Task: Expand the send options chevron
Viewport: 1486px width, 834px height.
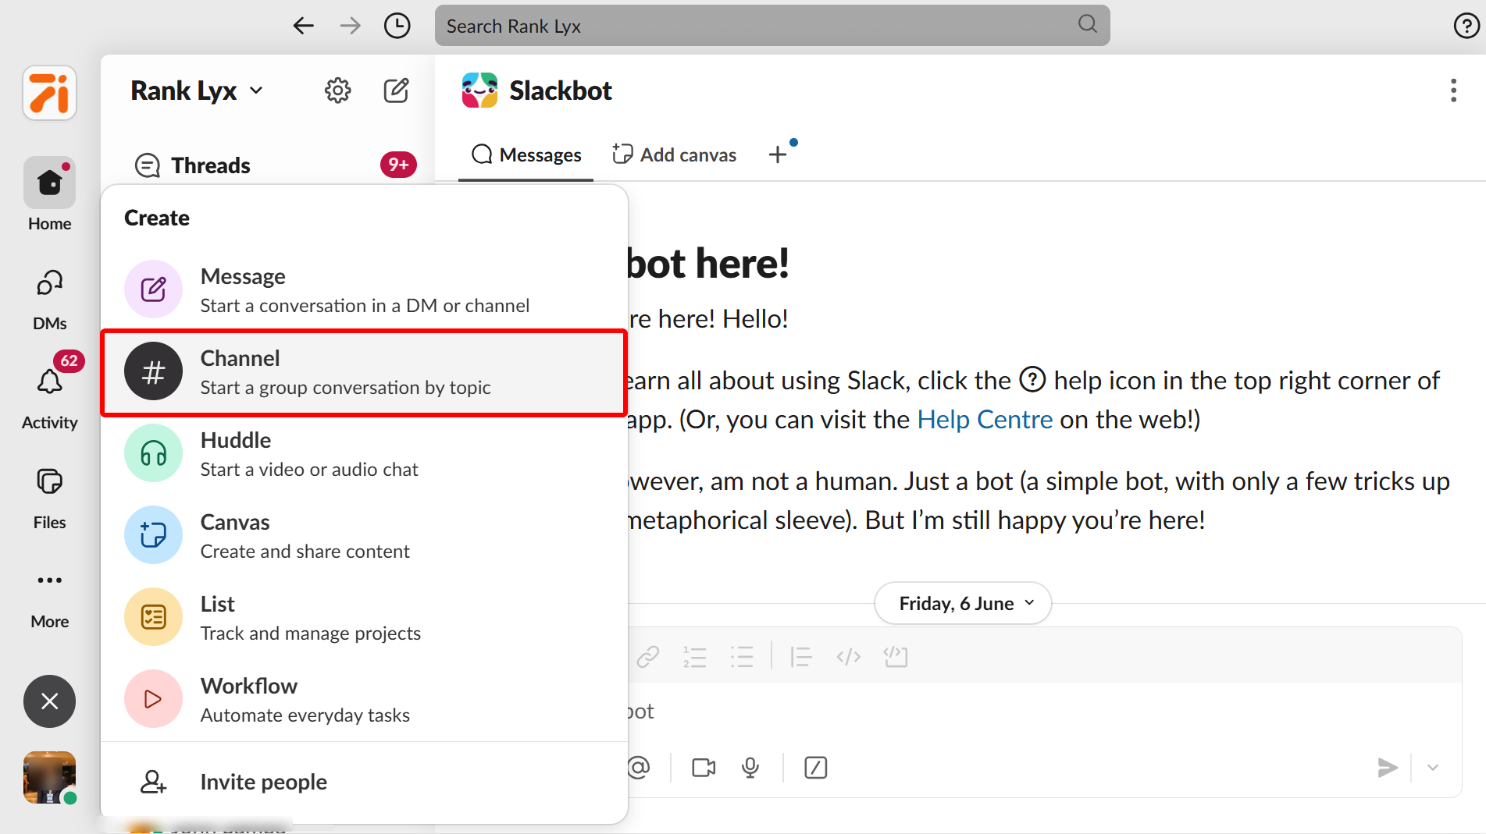Action: 1434,768
